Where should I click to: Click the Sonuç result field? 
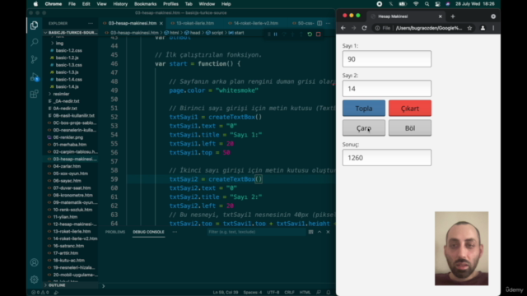click(x=387, y=158)
